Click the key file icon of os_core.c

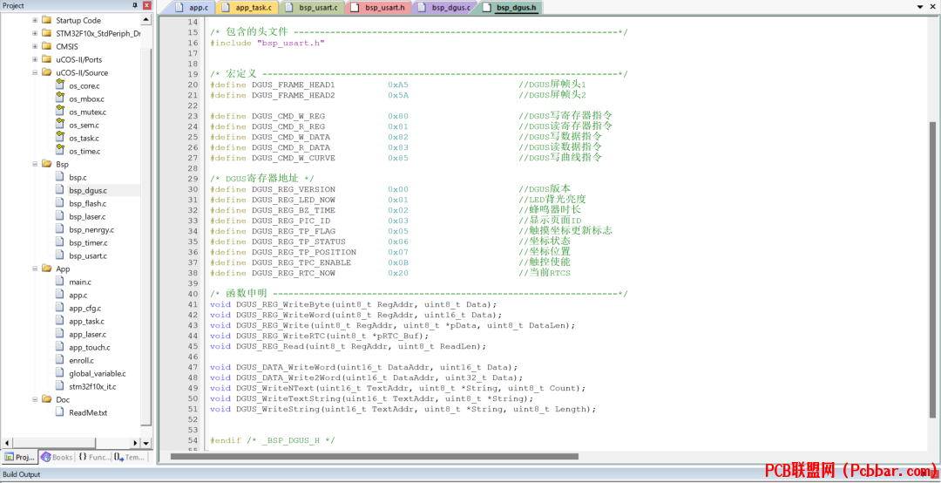(59, 85)
